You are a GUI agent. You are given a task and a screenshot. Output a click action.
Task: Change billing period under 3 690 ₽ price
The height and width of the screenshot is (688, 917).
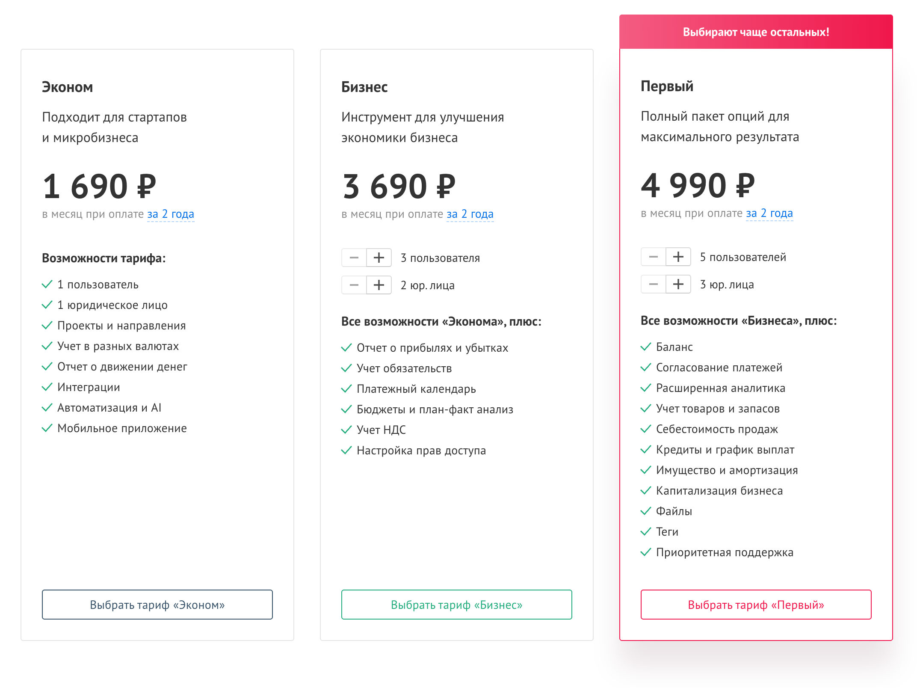pos(470,214)
